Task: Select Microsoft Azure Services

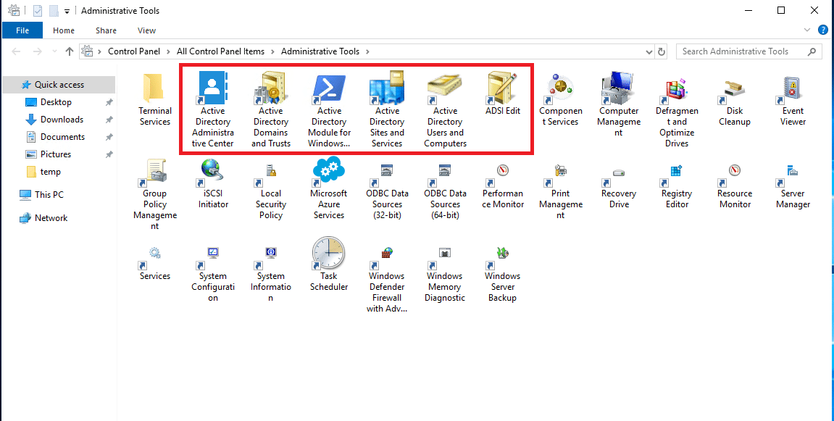Action: point(329,189)
